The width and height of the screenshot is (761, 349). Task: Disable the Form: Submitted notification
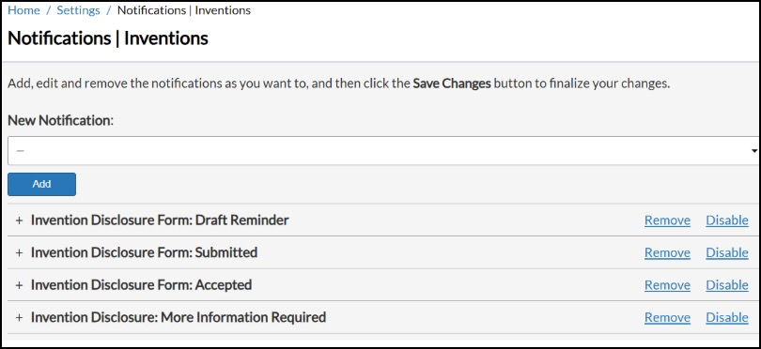(x=727, y=252)
